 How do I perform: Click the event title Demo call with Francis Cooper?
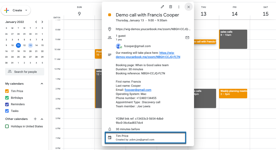(147, 15)
